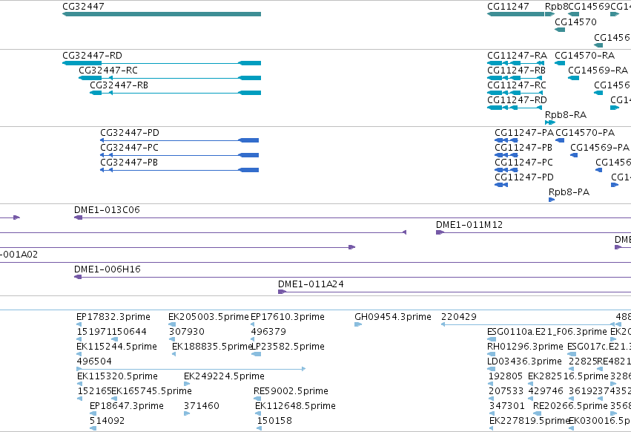
Task: Select the GH09454.3prime EST arrow
Action: (x=358, y=324)
